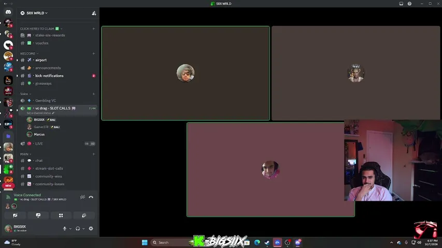Click the crowned avatar participant tile
Viewport: 442px width, 248px height.
click(x=356, y=73)
